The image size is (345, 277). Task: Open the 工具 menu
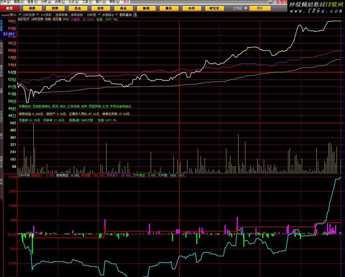tap(87, 2)
